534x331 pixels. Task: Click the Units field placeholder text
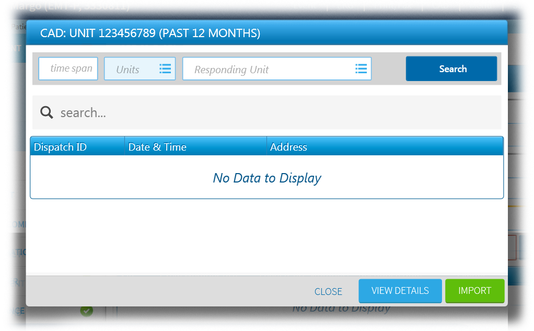tap(127, 70)
